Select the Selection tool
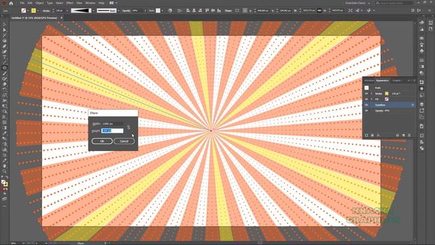435x245 pixels. [x=5, y=24]
